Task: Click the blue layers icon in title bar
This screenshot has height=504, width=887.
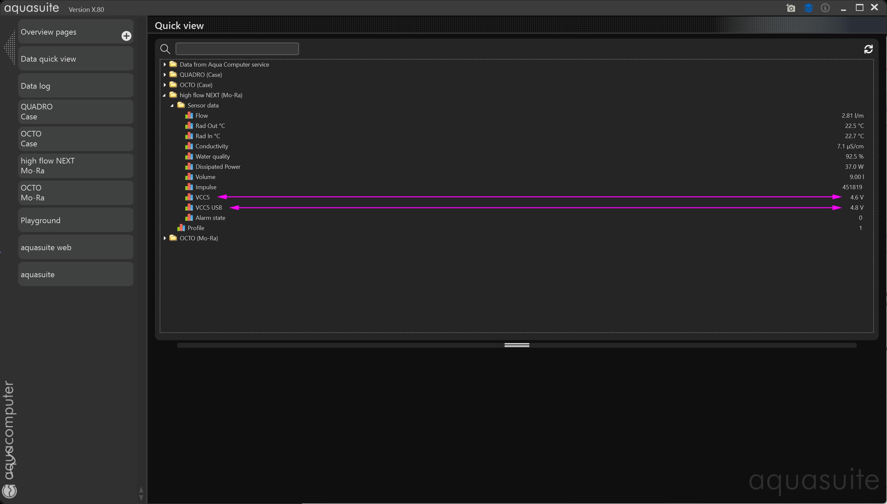Action: click(x=809, y=8)
